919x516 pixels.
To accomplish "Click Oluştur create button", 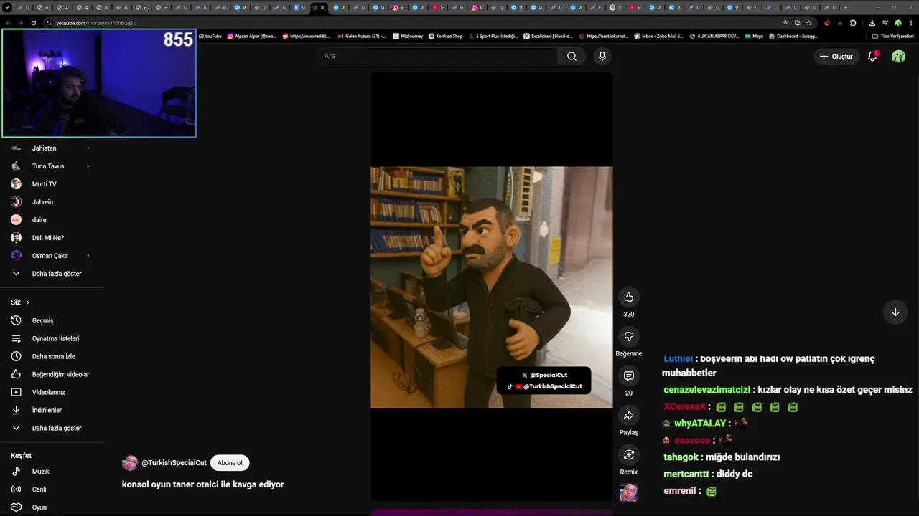I will pyautogui.click(x=836, y=56).
